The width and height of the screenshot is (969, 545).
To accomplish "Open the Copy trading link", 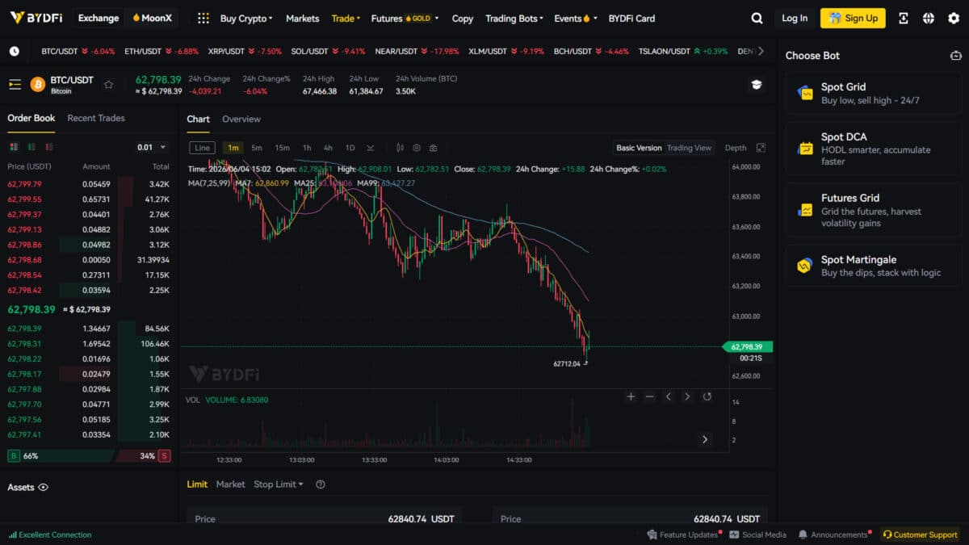I will (463, 18).
